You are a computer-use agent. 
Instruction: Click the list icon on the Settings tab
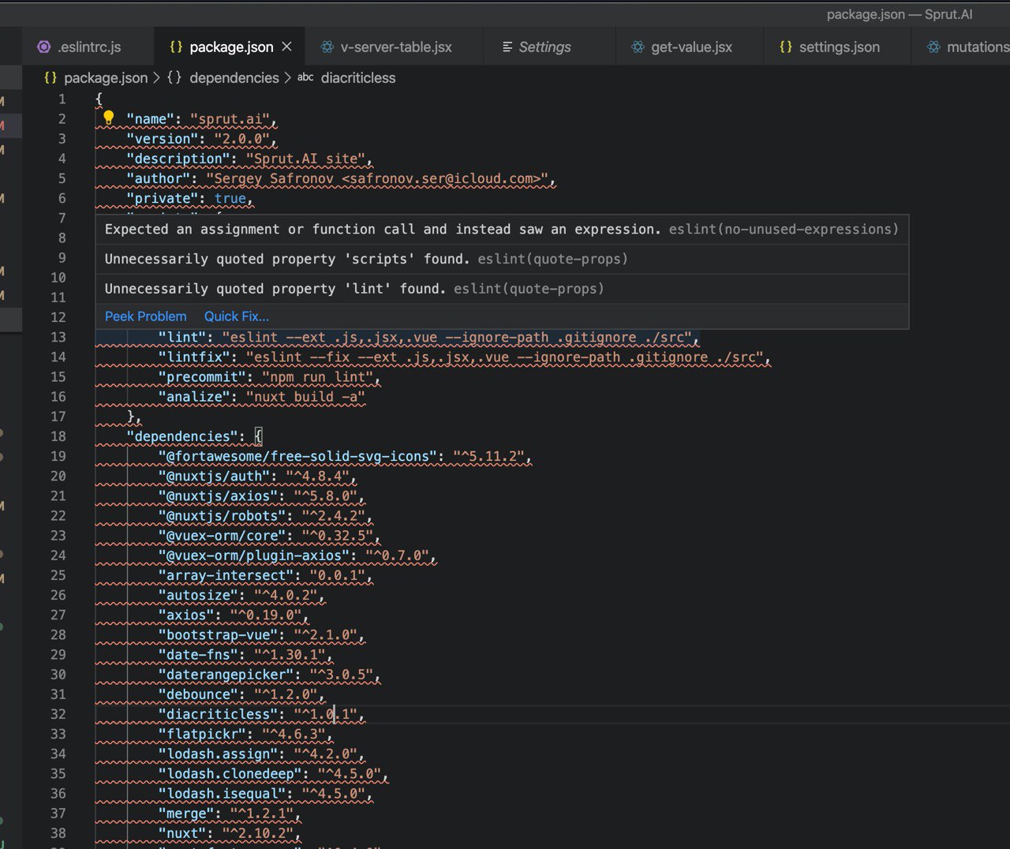click(x=507, y=47)
